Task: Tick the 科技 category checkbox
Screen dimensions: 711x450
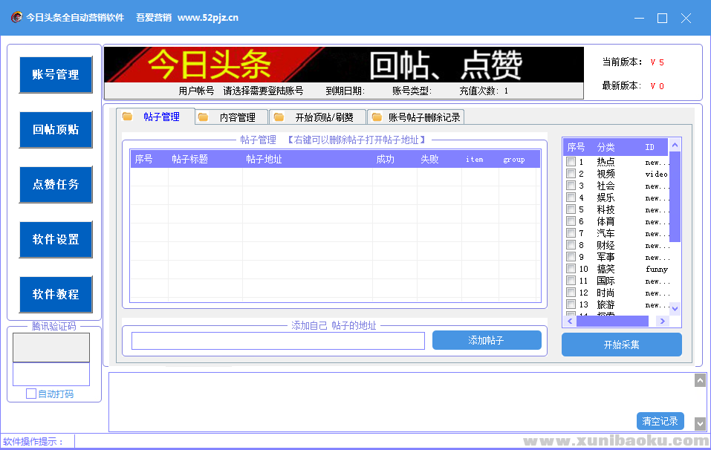Action: [571, 209]
